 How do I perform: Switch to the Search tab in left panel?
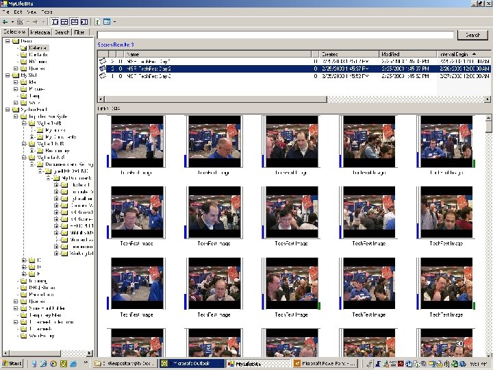pyautogui.click(x=62, y=32)
